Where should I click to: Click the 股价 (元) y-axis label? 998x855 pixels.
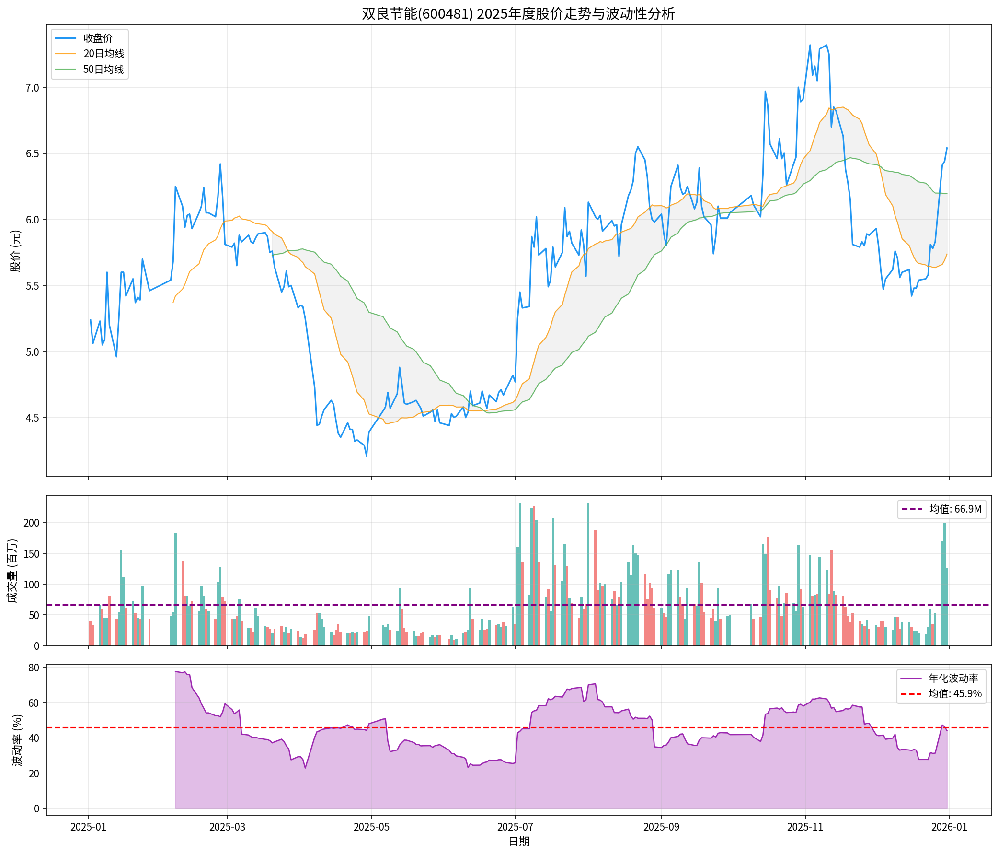coord(16,251)
